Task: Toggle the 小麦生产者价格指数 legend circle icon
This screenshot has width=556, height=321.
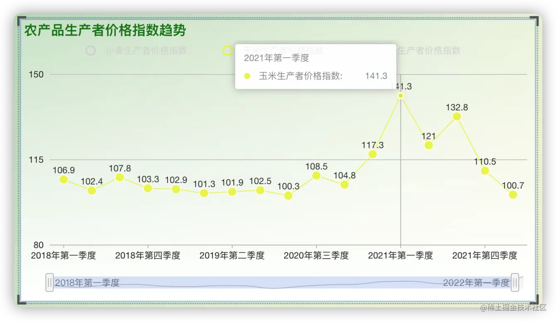Action: [x=90, y=51]
